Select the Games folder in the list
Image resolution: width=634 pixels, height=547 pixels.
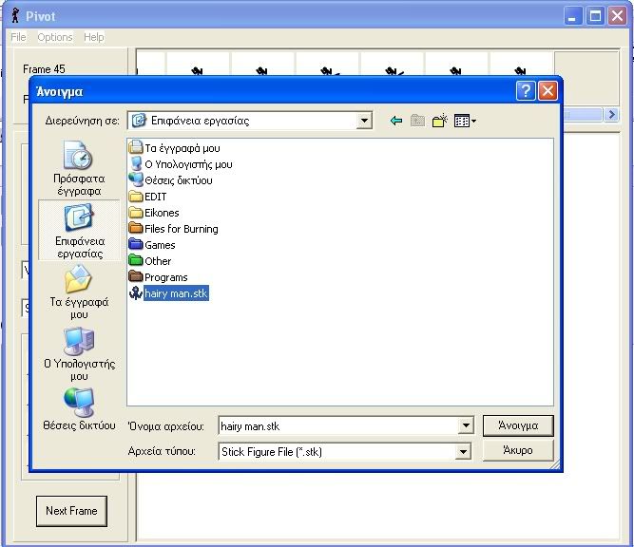click(x=159, y=245)
